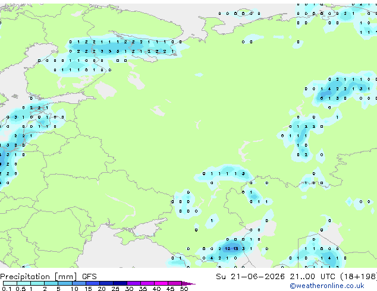Click the '12' precipitation value on map

click(228, 248)
